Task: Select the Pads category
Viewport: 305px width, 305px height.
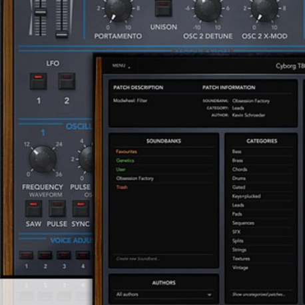Action: 262,214
